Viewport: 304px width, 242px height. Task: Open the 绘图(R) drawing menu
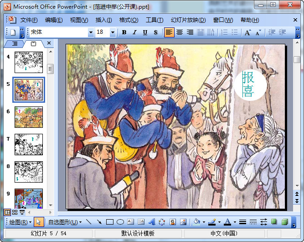[20, 222]
